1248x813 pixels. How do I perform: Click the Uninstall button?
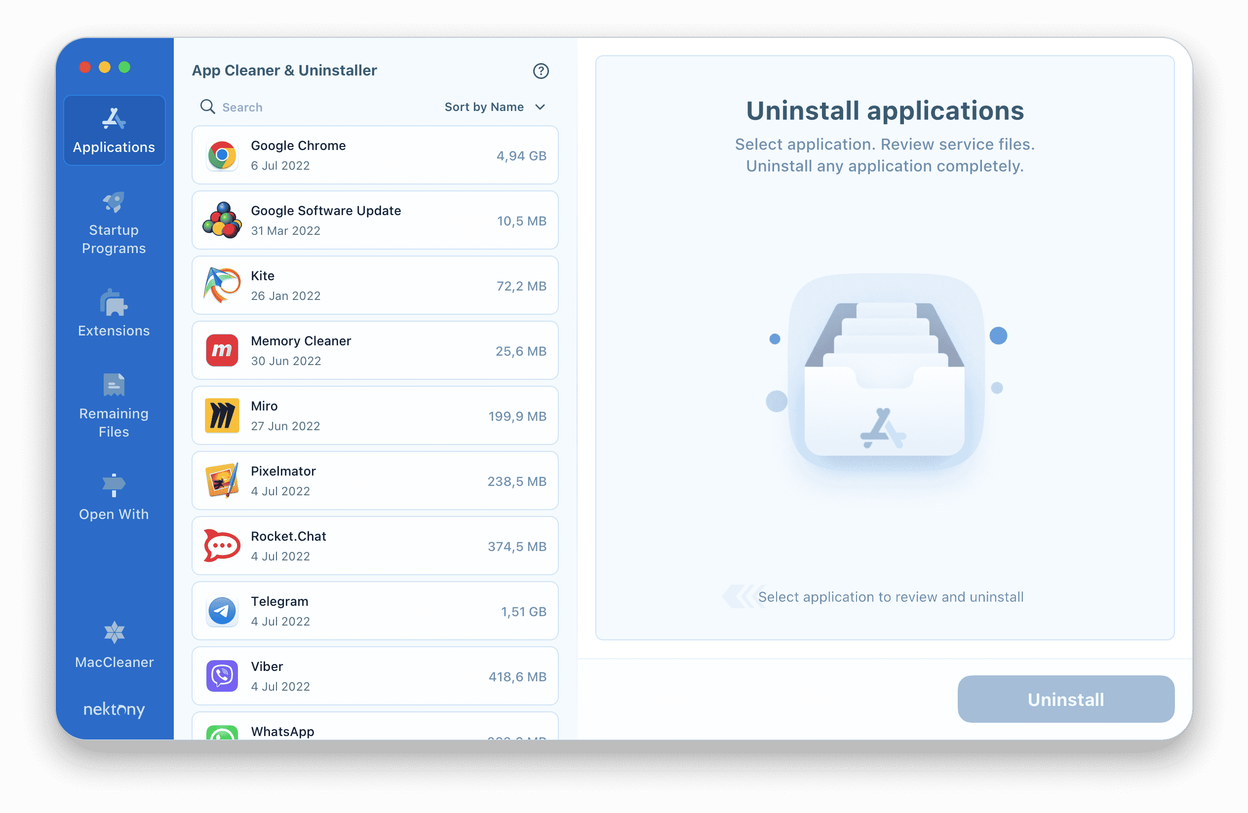click(x=1068, y=700)
